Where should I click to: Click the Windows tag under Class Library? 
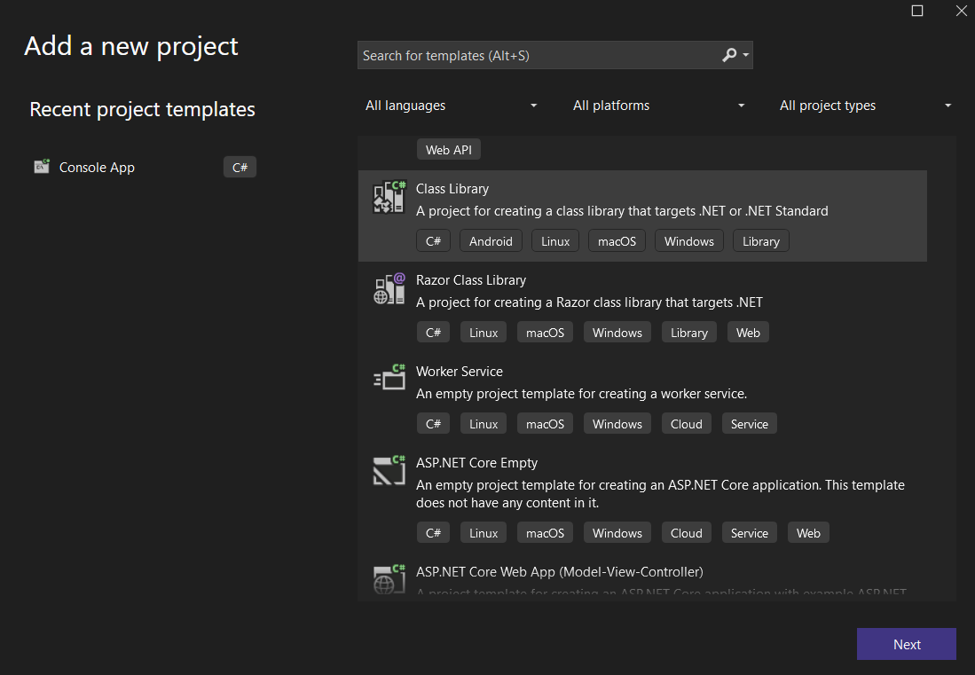689,241
